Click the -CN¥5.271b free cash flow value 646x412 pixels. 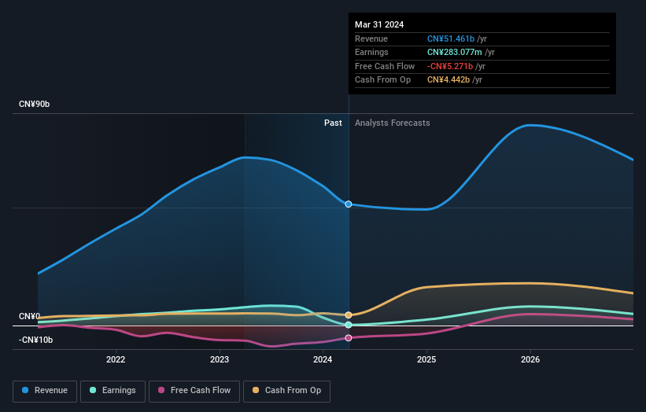450,66
